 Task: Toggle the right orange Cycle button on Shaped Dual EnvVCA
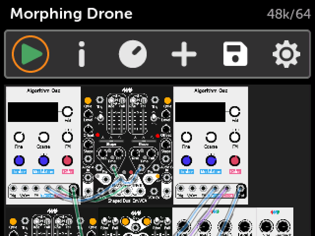[167, 100]
